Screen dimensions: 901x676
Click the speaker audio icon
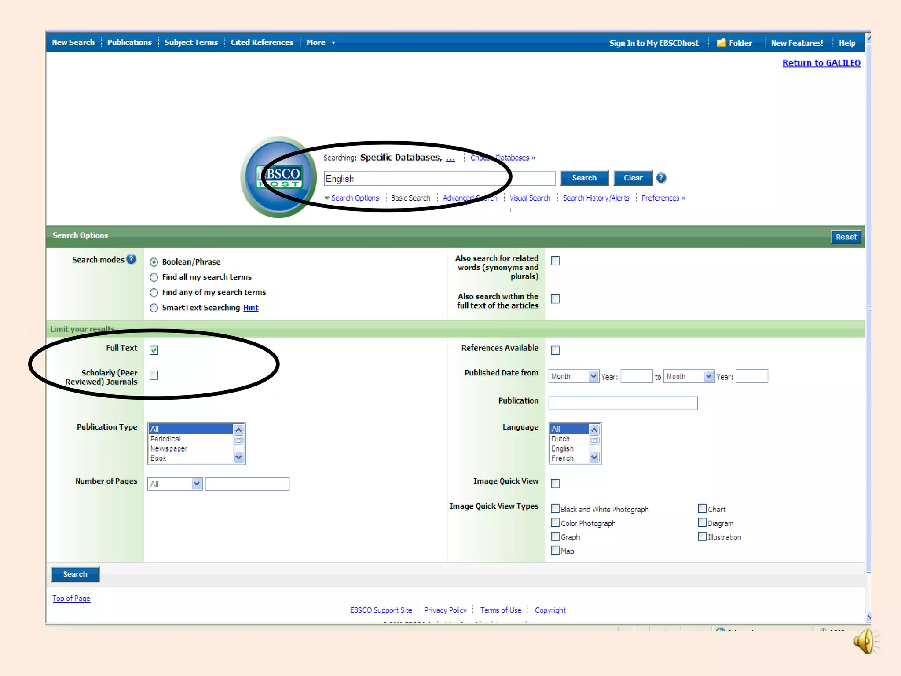coord(865,642)
